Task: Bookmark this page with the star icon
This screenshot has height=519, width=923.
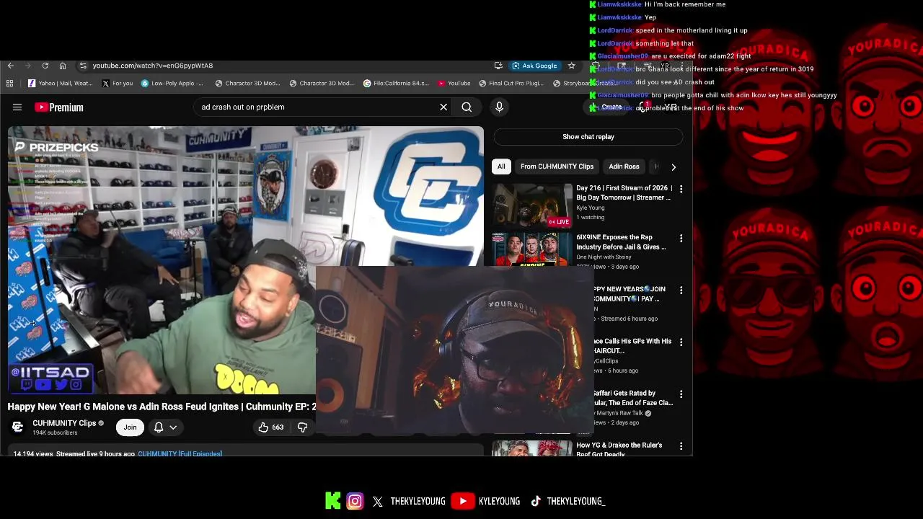Action: [x=572, y=66]
